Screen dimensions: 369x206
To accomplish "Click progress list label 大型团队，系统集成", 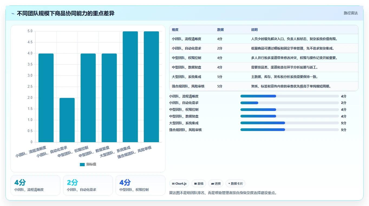I will [x=184, y=123].
